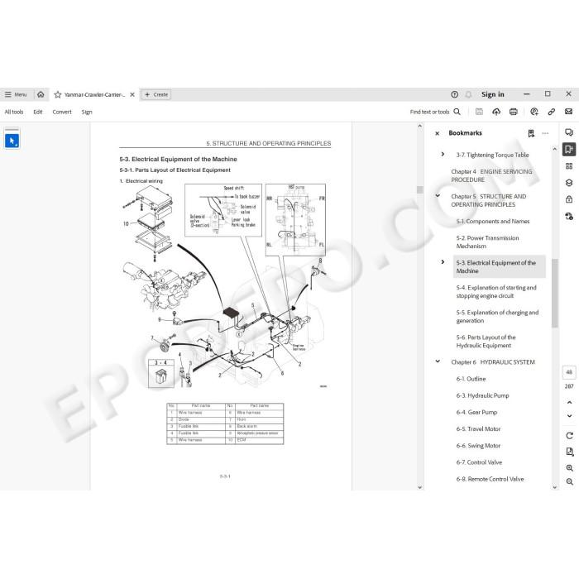The image size is (579, 579).
Task: Collapse Chapter 5 STRUCTURE AND OPERATING PRINCIPLES
Action: click(x=438, y=196)
